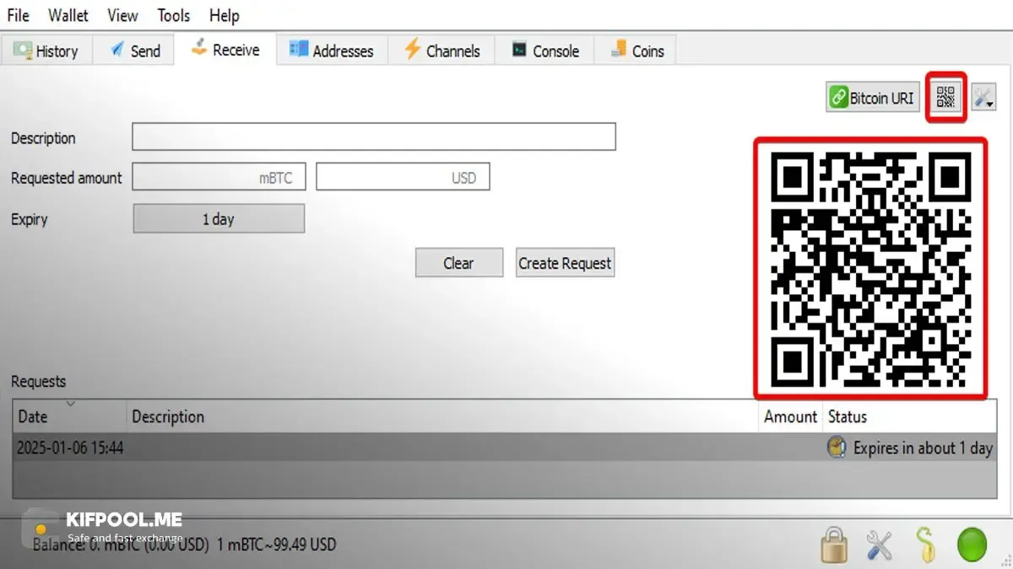Expand the Expiry '1 day' dropdown

219,219
